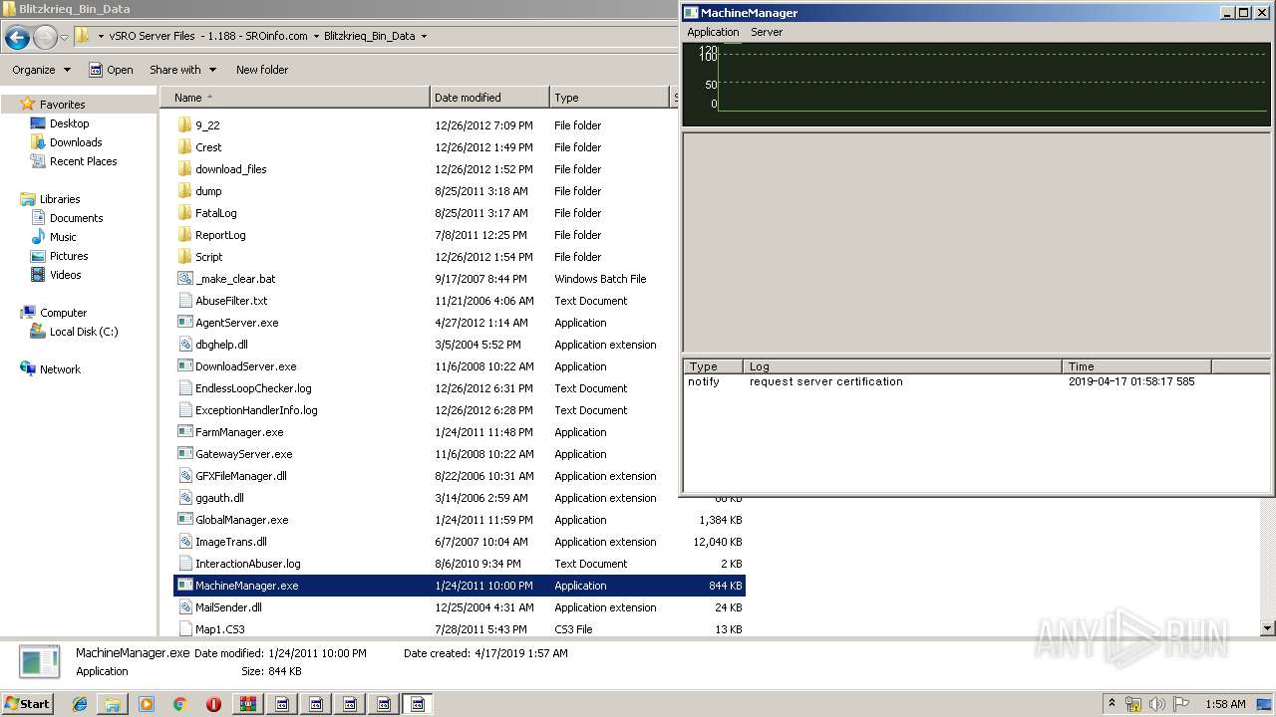The image size is (1276, 717).
Task: Click the Open toolbar button
Action: click(x=111, y=70)
